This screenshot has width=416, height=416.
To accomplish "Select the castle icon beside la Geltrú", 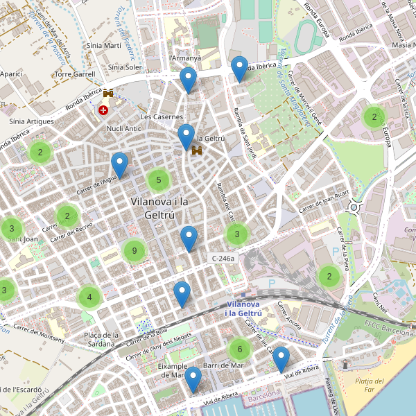I will (197, 150).
